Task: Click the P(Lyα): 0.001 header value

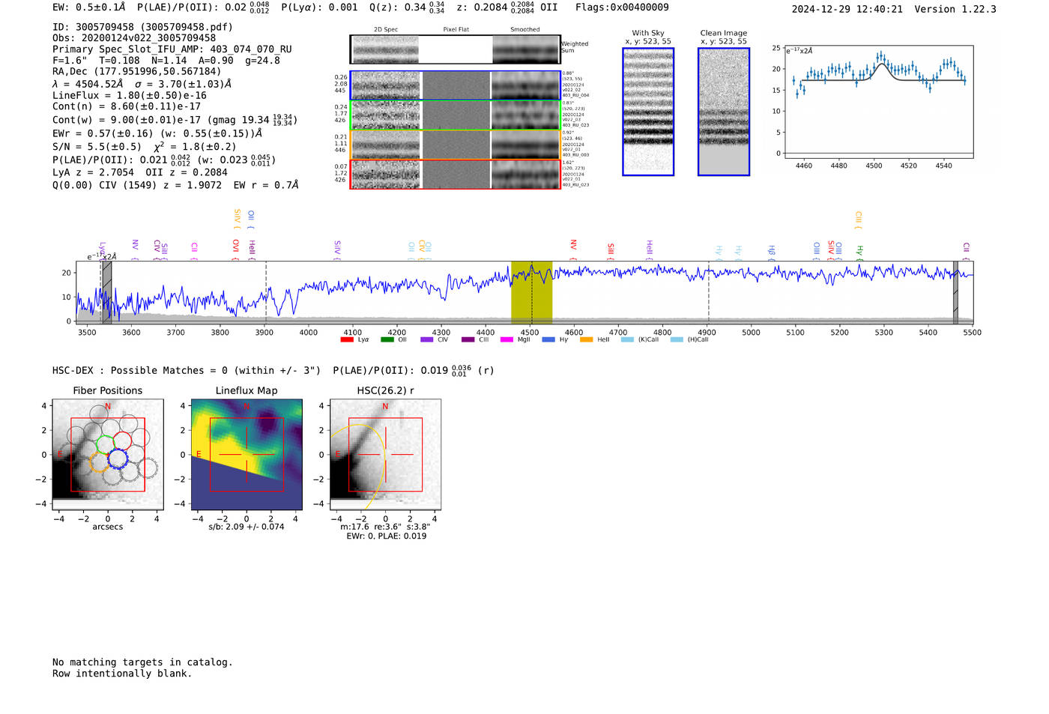Action: [x=320, y=7]
